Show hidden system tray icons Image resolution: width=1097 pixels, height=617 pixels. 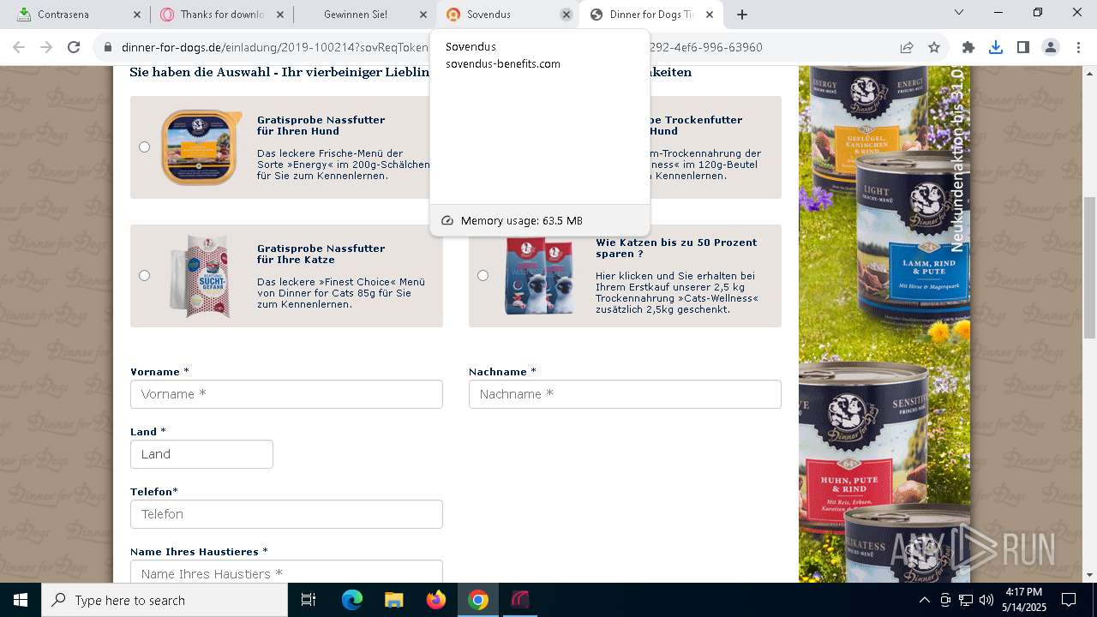pyautogui.click(x=924, y=600)
